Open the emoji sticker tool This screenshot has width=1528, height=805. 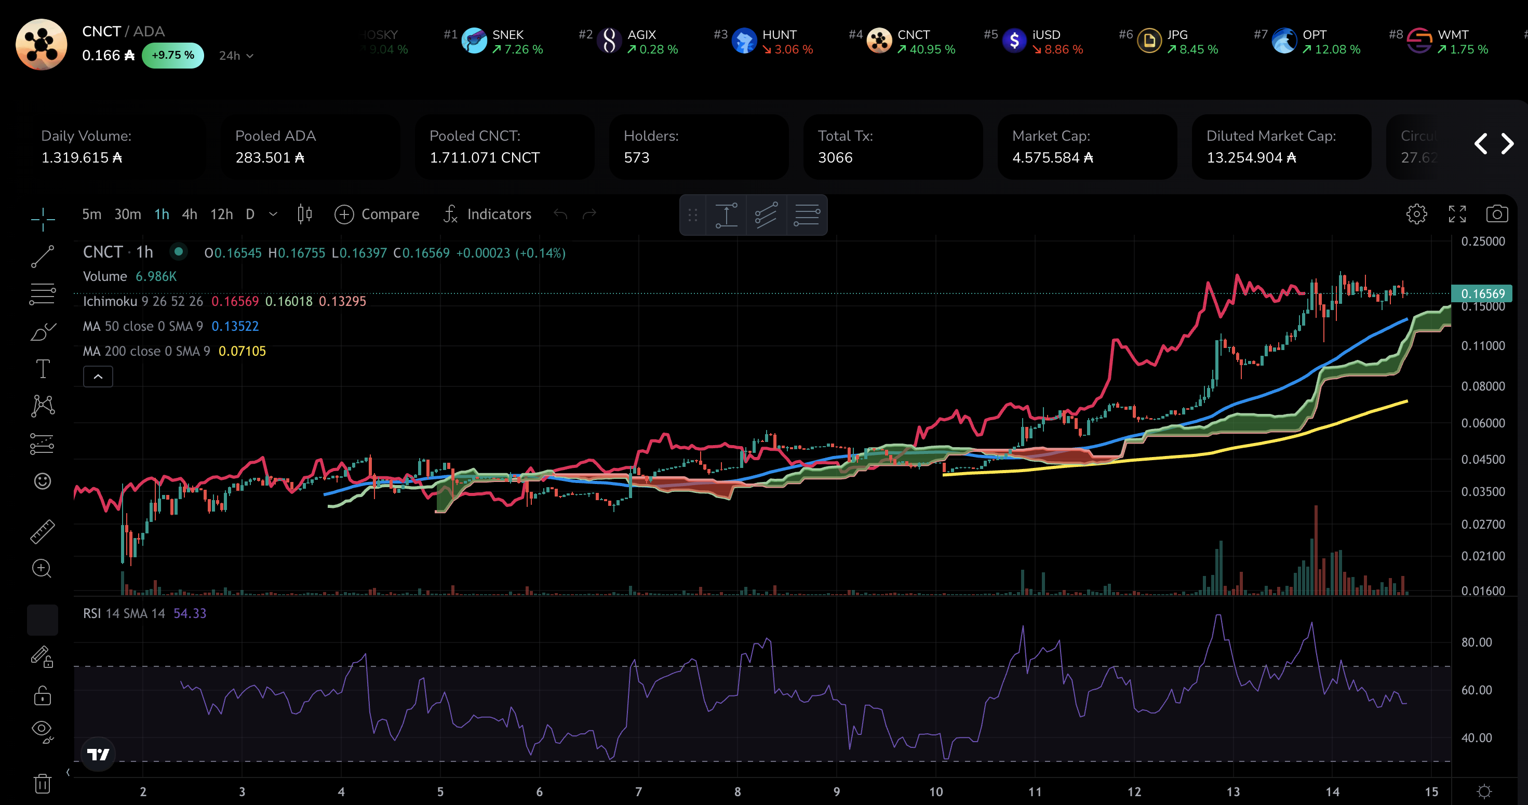point(42,480)
